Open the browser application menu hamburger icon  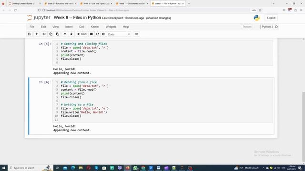click(301, 10)
